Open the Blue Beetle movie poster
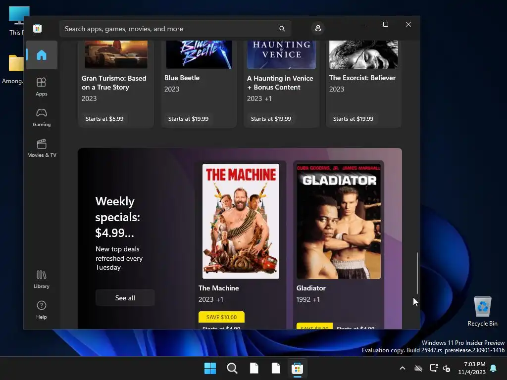This screenshot has height=380, width=507. coord(199,54)
